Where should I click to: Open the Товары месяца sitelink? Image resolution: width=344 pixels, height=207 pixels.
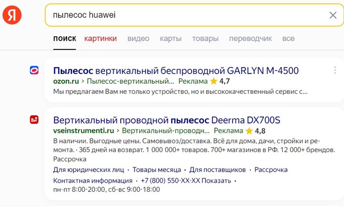pyautogui.click(x=156, y=169)
